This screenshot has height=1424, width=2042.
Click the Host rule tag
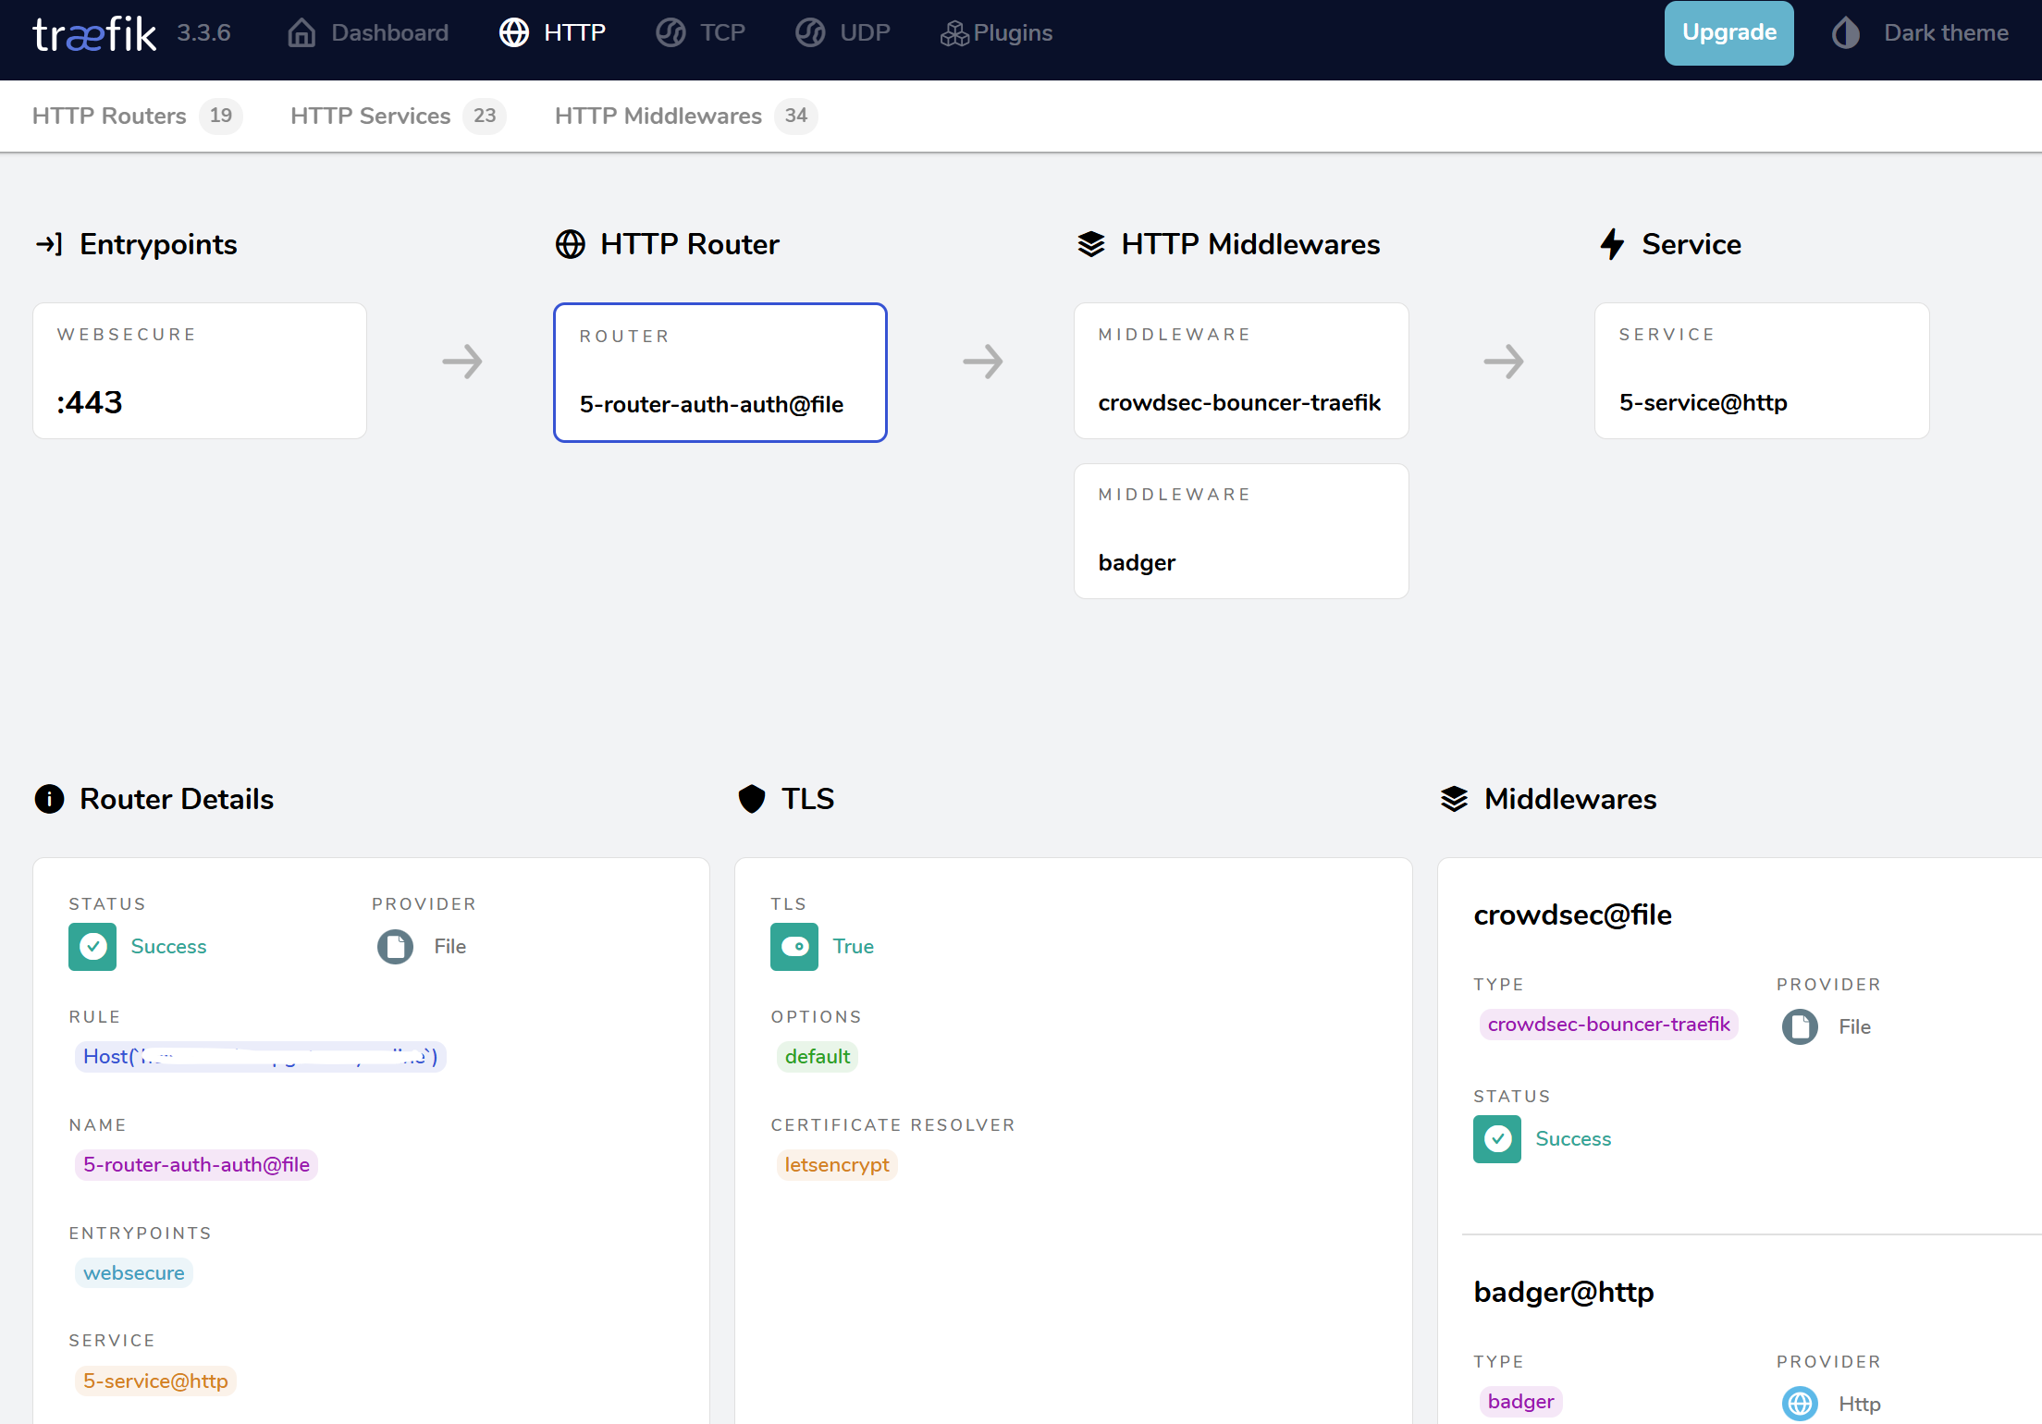[261, 1057]
